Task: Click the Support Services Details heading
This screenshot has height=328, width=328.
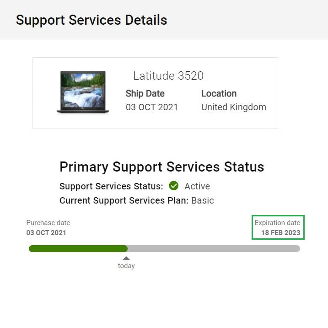Action: click(x=91, y=20)
